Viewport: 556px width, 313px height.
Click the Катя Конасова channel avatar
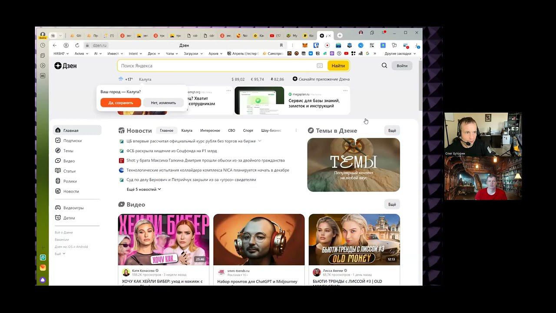(x=126, y=272)
